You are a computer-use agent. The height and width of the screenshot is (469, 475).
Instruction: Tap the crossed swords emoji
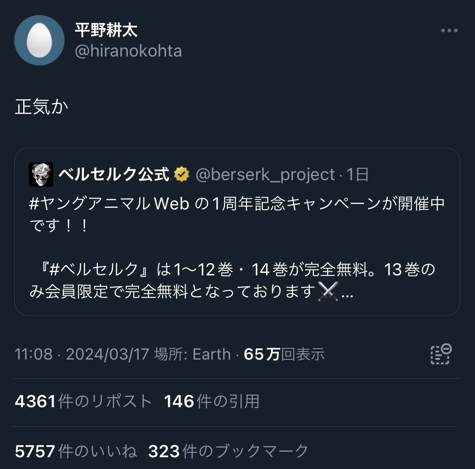pyautogui.click(x=328, y=291)
